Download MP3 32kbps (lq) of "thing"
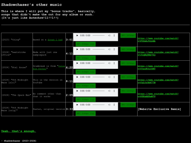Viewport: 191px width, 143px height. (x=86, y=44)
